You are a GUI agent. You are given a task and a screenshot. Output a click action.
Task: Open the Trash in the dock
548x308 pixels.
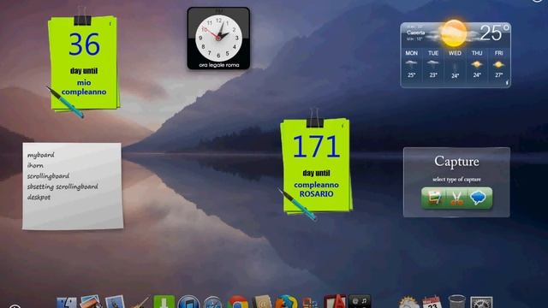pyautogui.click(x=456, y=302)
